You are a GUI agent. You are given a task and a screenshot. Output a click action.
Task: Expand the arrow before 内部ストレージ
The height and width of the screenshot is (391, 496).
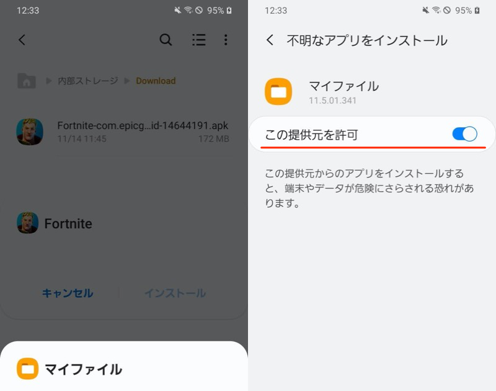coord(49,81)
